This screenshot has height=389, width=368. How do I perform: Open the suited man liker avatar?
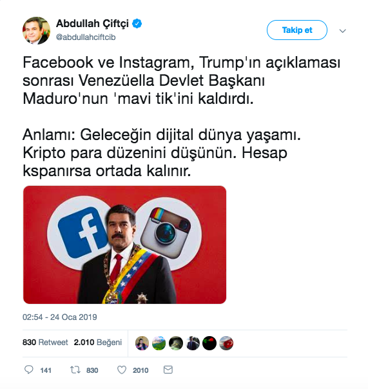(193, 343)
